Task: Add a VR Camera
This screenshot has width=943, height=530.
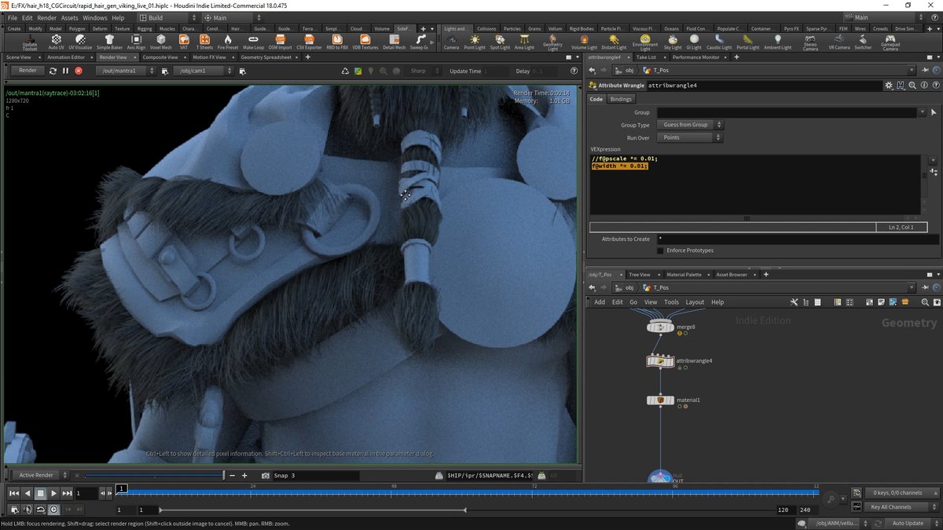Action: [x=839, y=42]
